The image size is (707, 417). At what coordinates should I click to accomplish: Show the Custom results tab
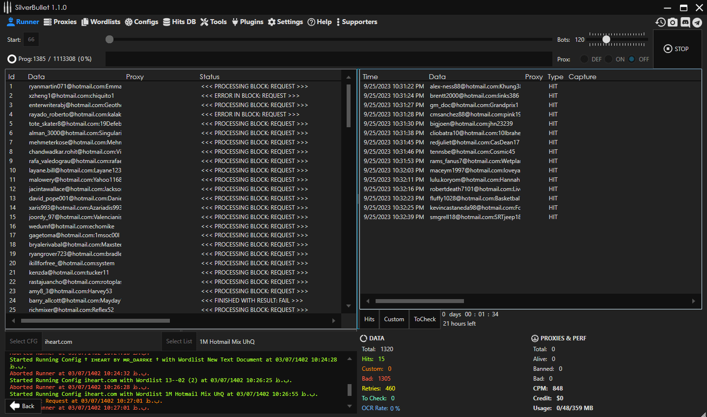pyautogui.click(x=394, y=319)
